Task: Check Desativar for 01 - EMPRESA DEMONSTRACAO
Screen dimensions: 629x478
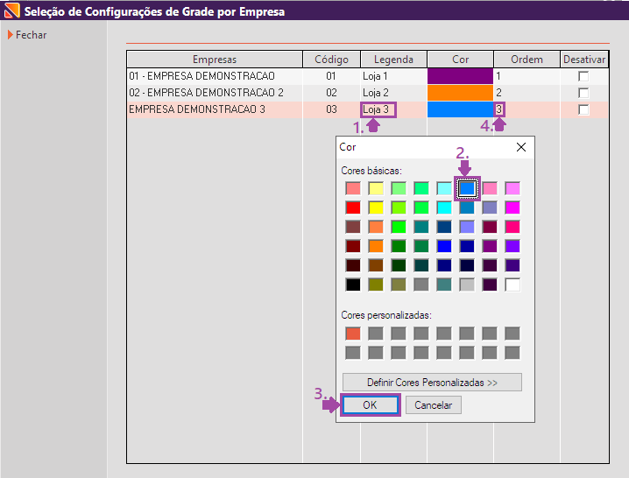Action: point(583,76)
